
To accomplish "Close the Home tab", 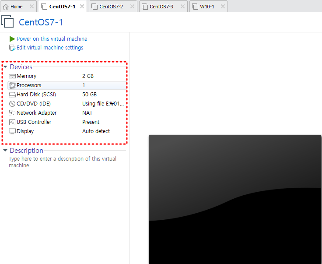I will coord(31,7).
